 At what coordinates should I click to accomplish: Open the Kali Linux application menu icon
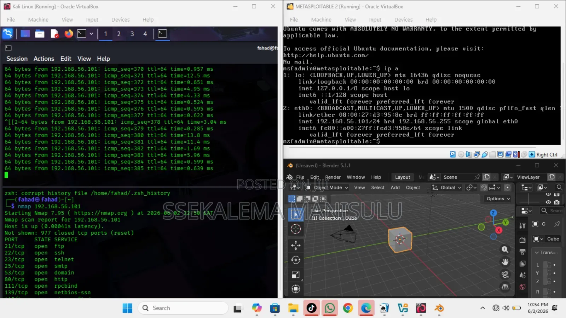pos(7,34)
